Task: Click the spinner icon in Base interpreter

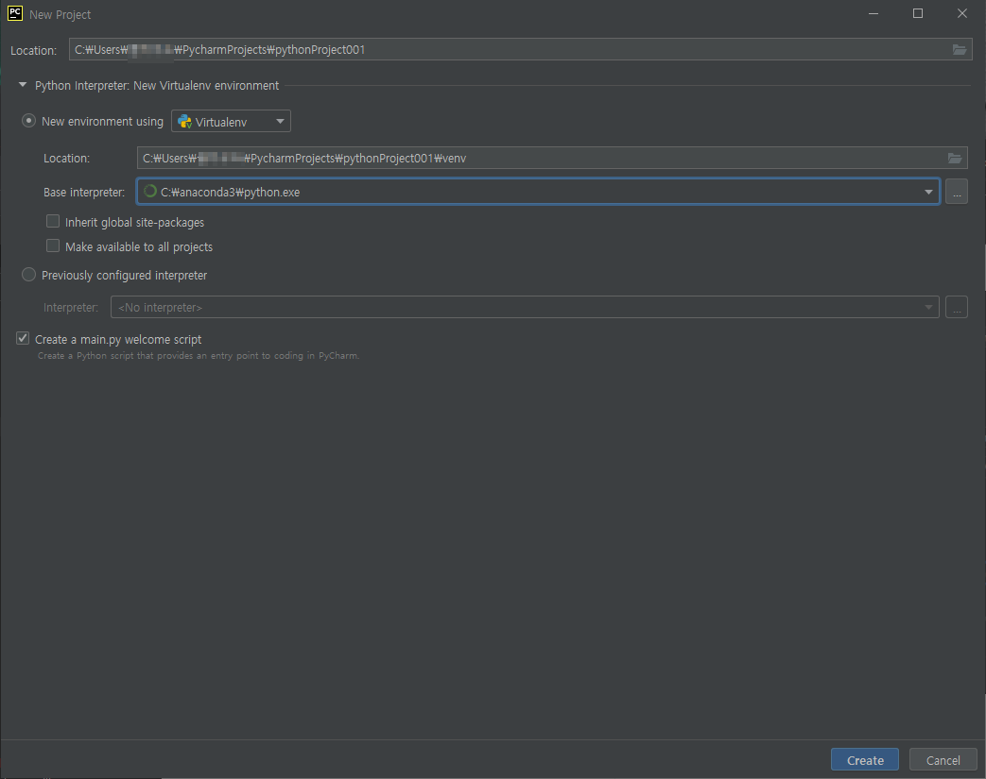Action: 149,192
